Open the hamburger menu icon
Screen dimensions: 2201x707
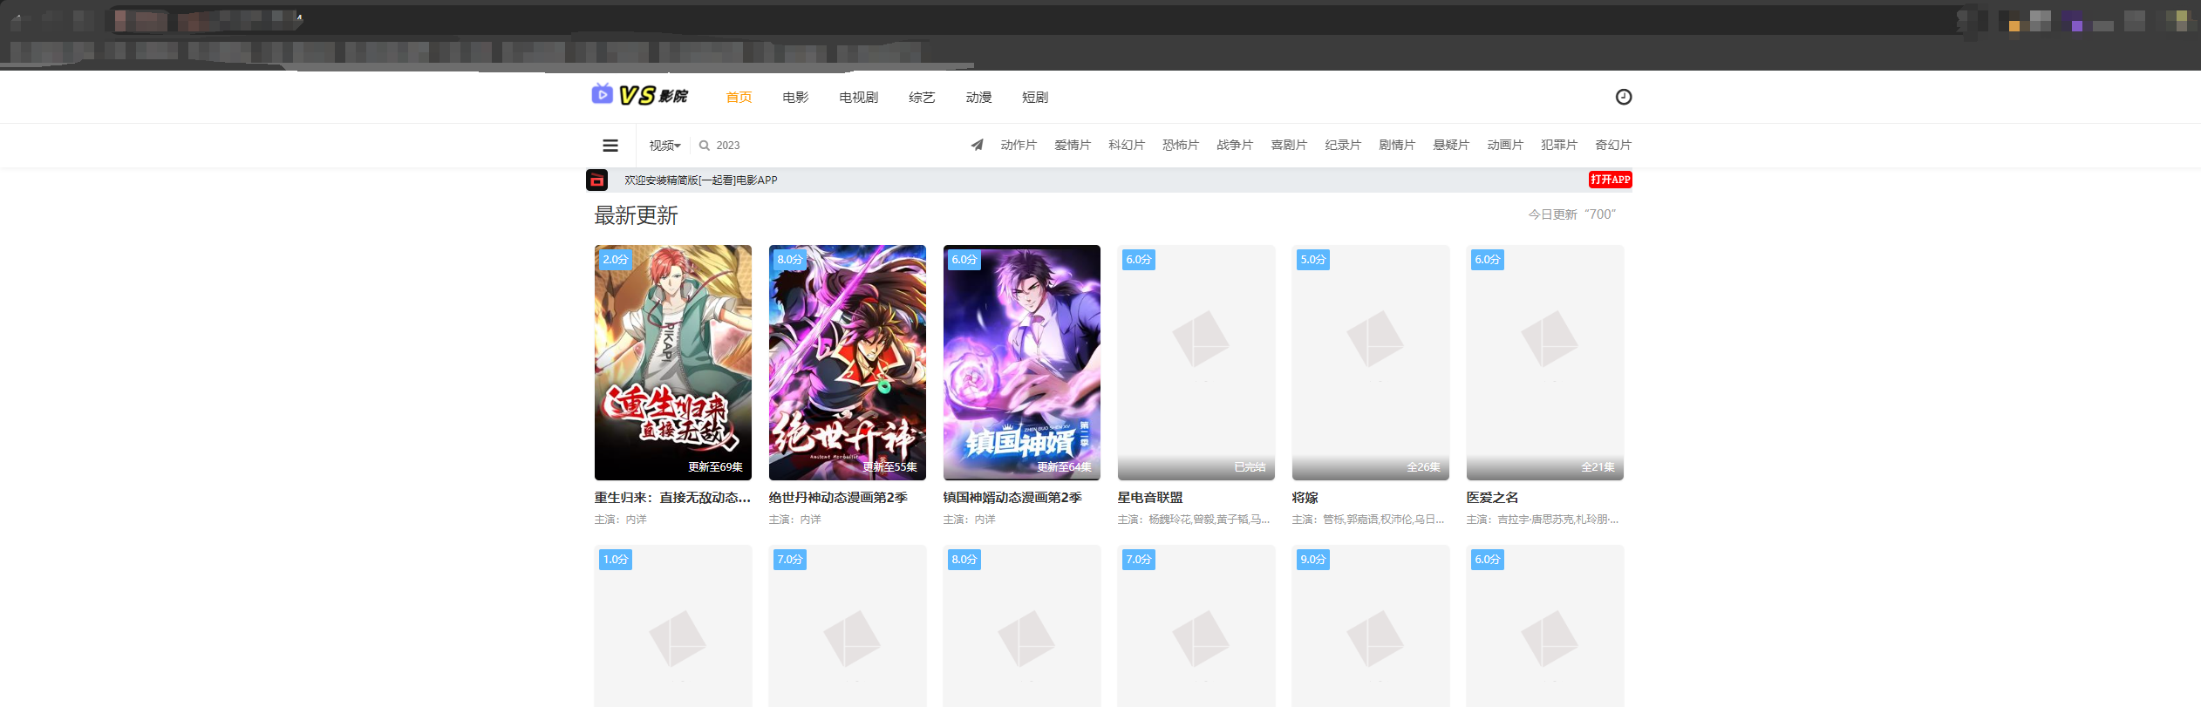(610, 146)
